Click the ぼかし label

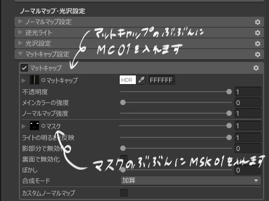[30, 170]
